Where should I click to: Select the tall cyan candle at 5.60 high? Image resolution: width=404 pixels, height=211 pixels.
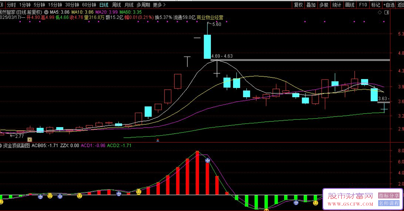pos(207,46)
